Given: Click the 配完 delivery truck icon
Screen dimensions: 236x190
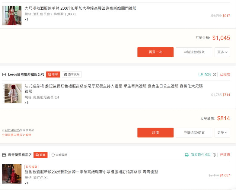Looking at the screenshot, I should click(200, 74).
